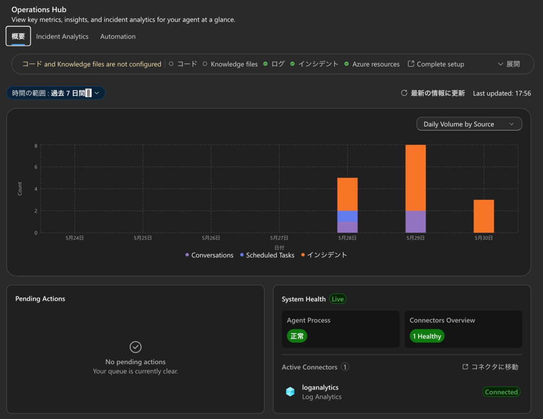Switch to the Automation tab
This screenshot has width=543, height=419.
118,37
